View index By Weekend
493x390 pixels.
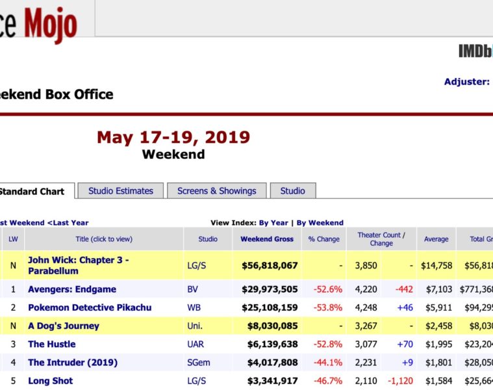tap(320, 223)
